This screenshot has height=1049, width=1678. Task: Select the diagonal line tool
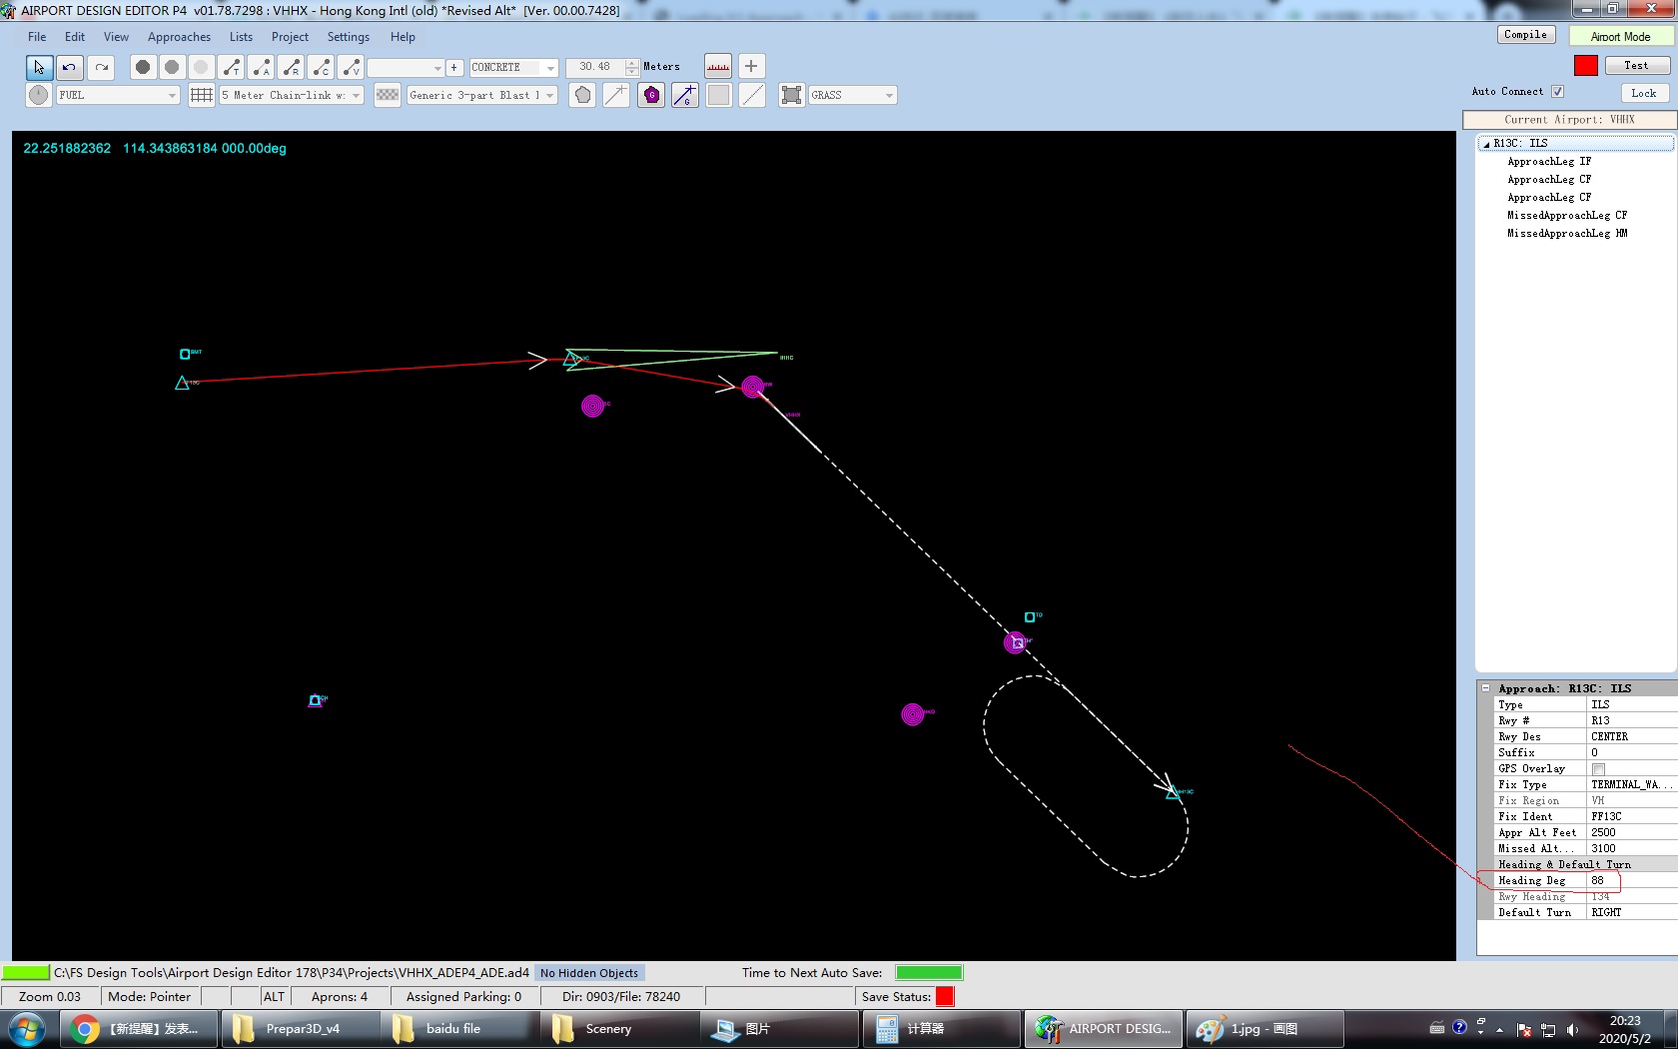click(753, 95)
